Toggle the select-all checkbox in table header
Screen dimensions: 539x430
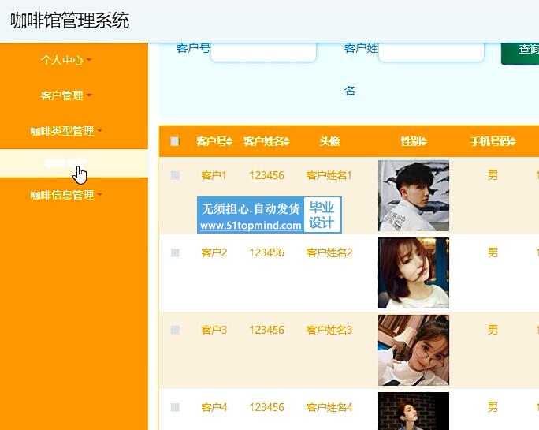click(175, 141)
